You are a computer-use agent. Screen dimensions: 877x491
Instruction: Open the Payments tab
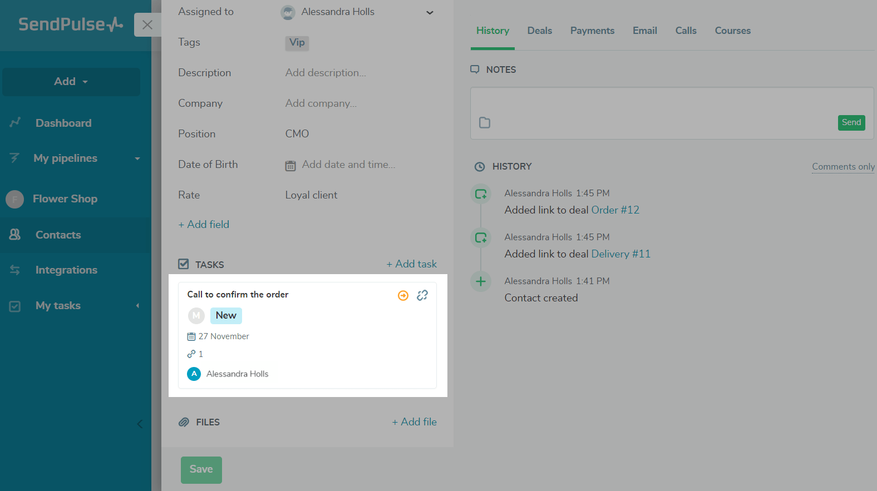tap(592, 31)
